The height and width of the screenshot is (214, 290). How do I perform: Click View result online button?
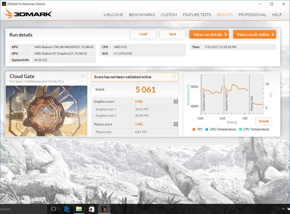click(x=254, y=34)
